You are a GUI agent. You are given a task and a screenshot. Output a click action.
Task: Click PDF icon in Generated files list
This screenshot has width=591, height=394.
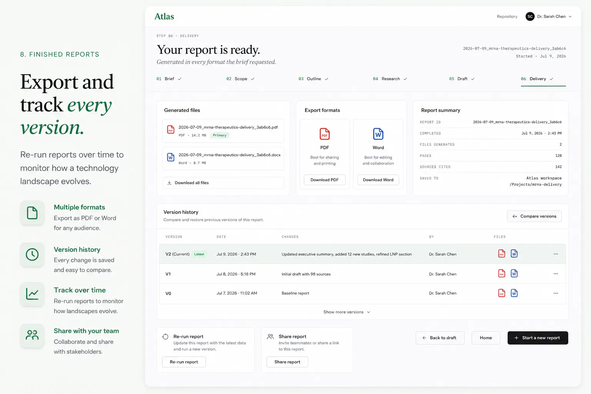(171, 130)
